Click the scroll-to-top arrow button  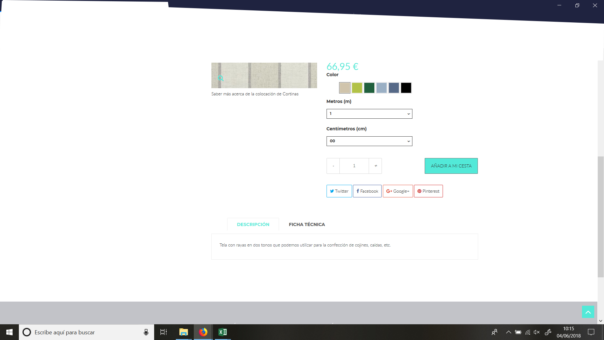click(588, 312)
